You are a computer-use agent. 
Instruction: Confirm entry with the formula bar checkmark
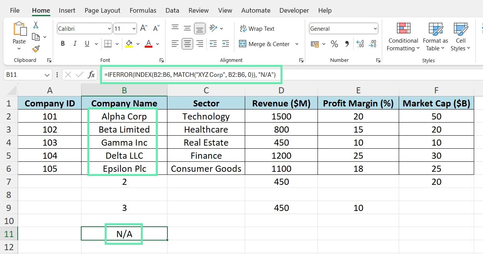coord(79,75)
